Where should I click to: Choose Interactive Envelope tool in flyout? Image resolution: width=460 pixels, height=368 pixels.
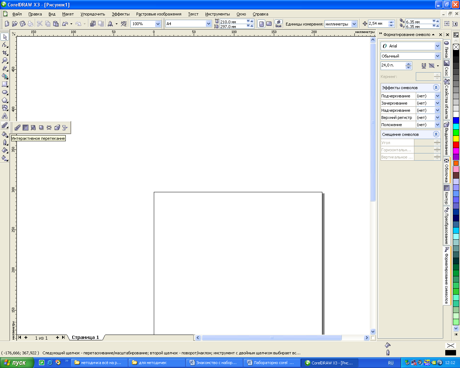(49, 128)
